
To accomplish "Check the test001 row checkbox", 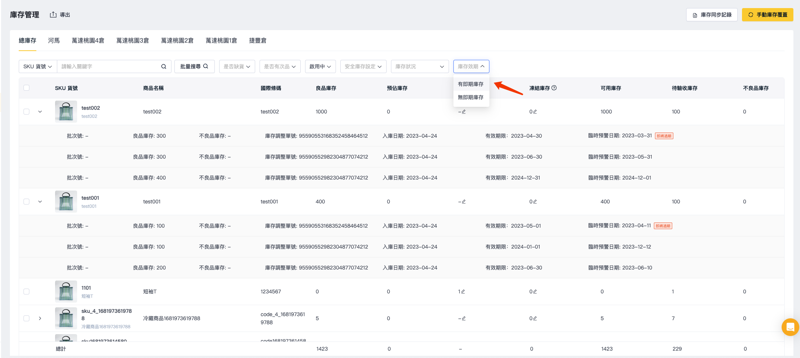I will pos(26,202).
